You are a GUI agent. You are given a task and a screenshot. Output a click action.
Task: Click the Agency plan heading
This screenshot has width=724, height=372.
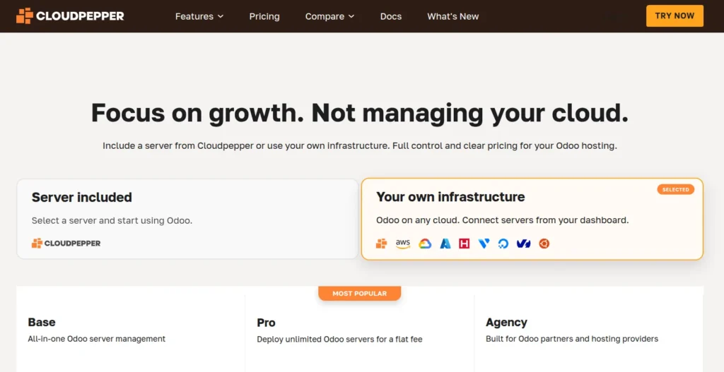[506, 322]
